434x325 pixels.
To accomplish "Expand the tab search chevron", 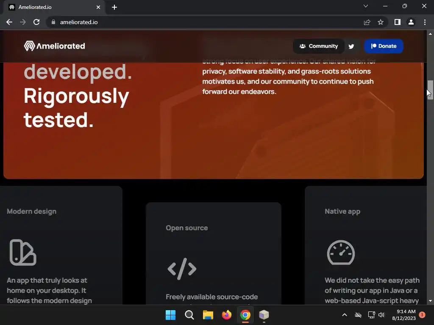I will tap(366, 6).
